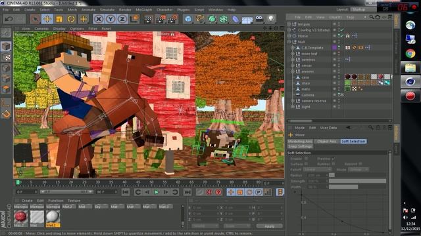Expand the camera reserva object

[x=293, y=101]
